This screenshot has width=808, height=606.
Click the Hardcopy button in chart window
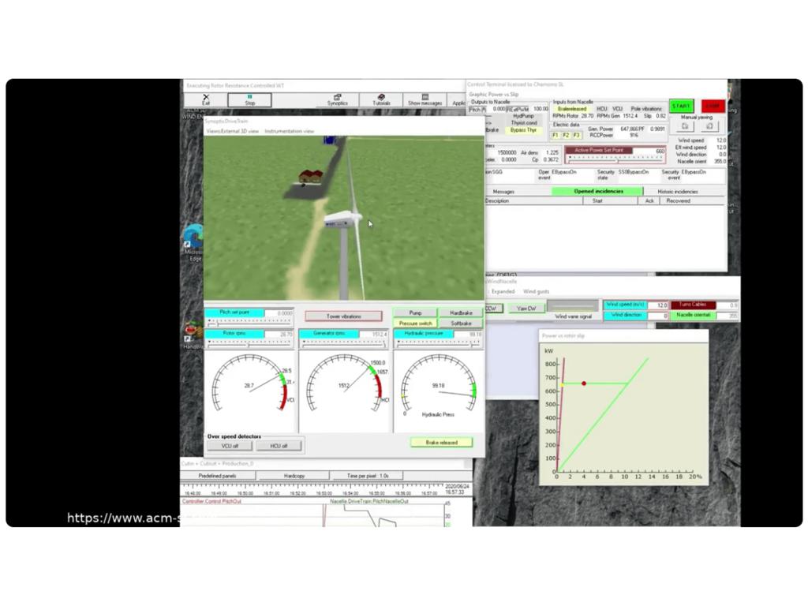294,476
